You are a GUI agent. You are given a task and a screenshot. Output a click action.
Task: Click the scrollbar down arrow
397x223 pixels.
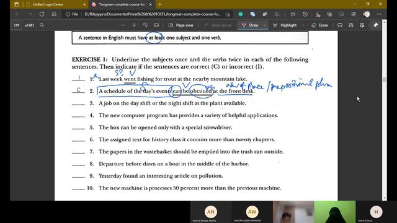click(385, 198)
